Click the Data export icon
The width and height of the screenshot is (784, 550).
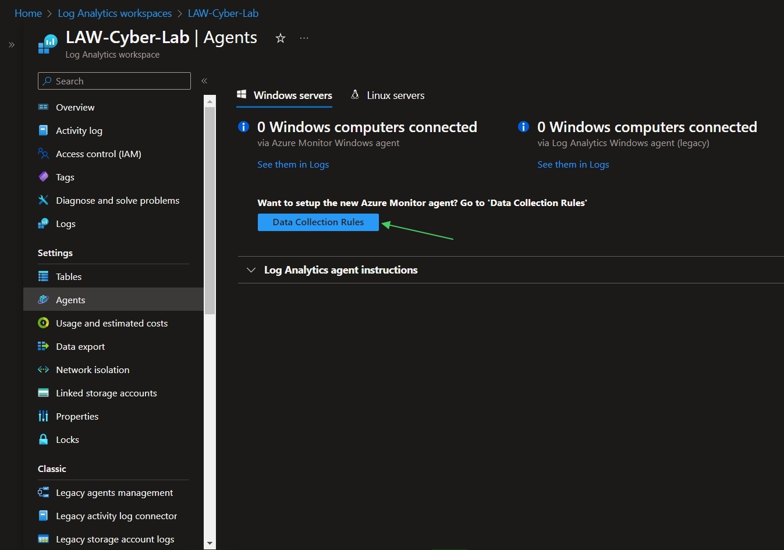coord(43,346)
